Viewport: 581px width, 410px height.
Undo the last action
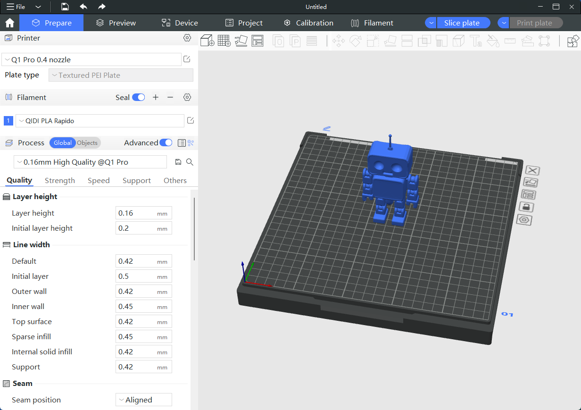pyautogui.click(x=83, y=7)
